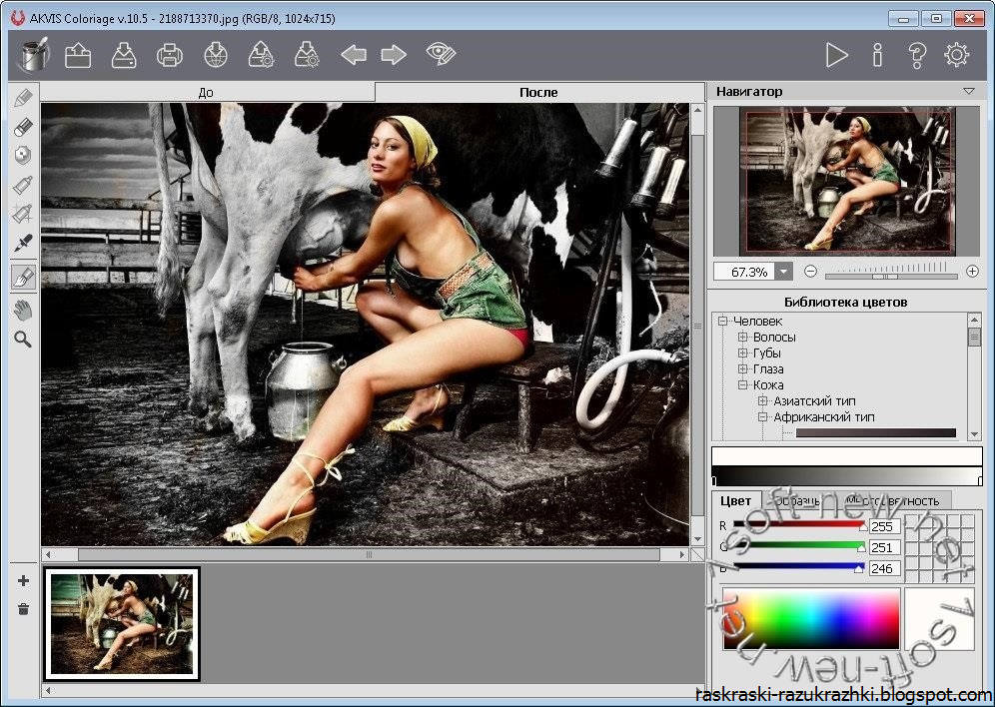Collapse the Человек tree node
Screen dimensions: 995x707
(722, 321)
